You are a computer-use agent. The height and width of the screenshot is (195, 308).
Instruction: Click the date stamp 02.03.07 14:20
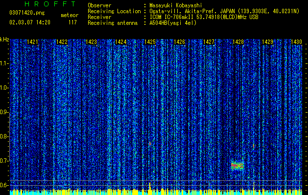click(x=30, y=22)
